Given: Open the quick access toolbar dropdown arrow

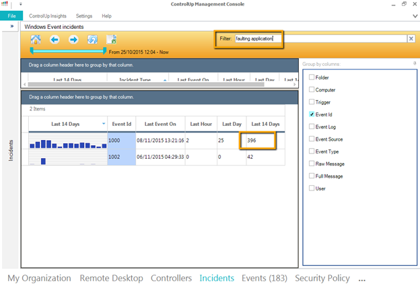Looking at the screenshot, I should pos(21,4).
